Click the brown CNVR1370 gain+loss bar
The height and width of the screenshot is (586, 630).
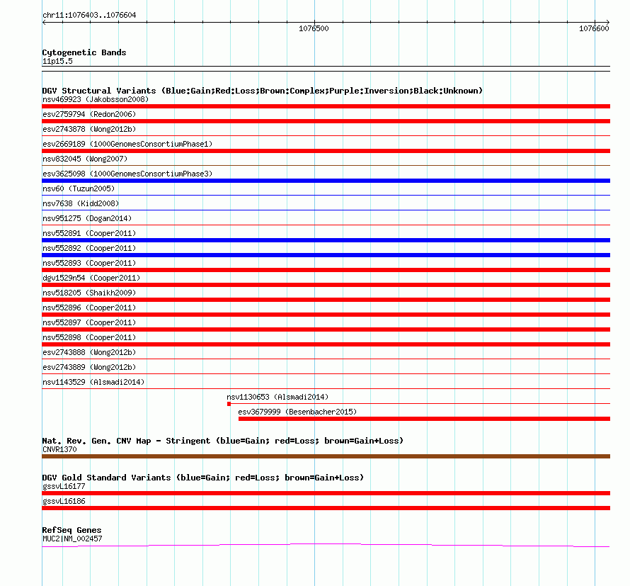click(326, 456)
